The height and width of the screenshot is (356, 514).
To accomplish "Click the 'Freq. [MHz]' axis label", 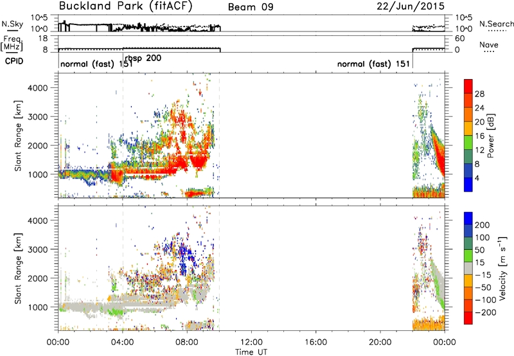I will click(x=12, y=44).
